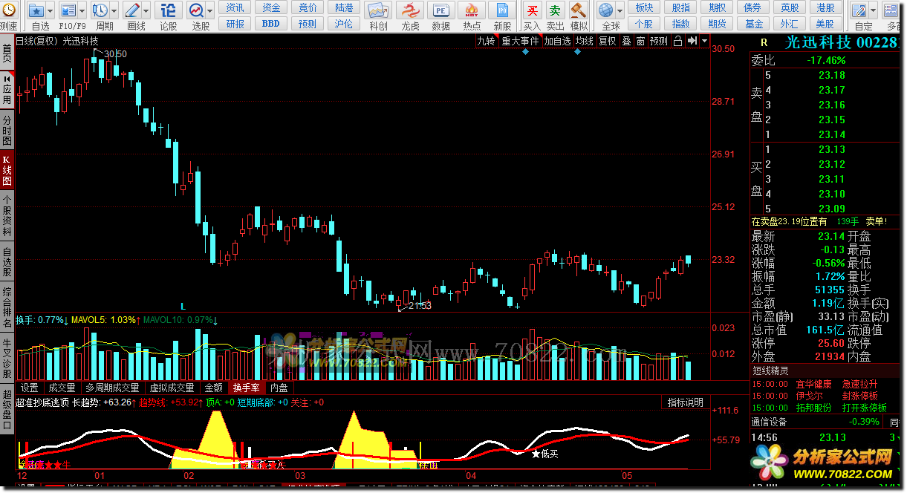The height and width of the screenshot is (493, 907).
Task: Open the 热点 hot topics flame icon
Action: pyautogui.click(x=472, y=10)
